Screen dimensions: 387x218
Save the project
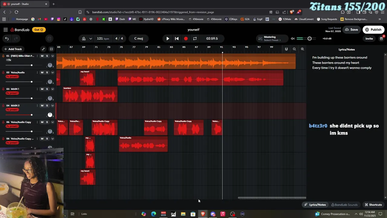[351, 30]
